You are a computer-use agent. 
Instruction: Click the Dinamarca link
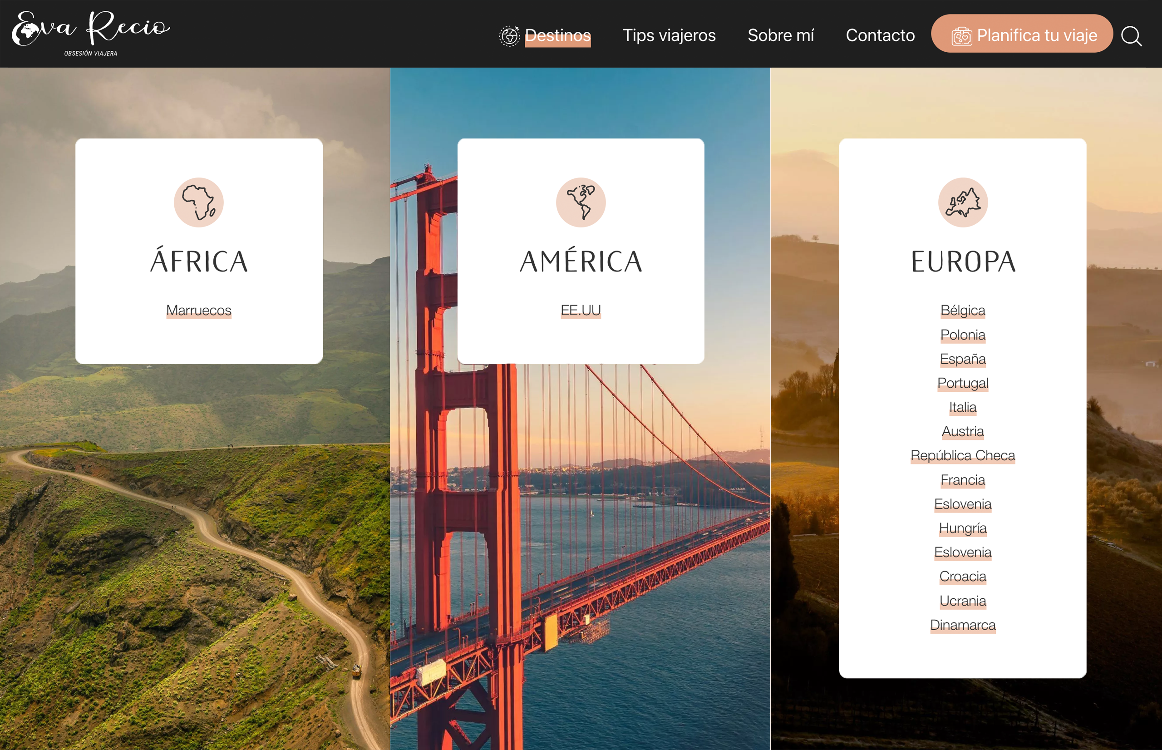(x=963, y=625)
